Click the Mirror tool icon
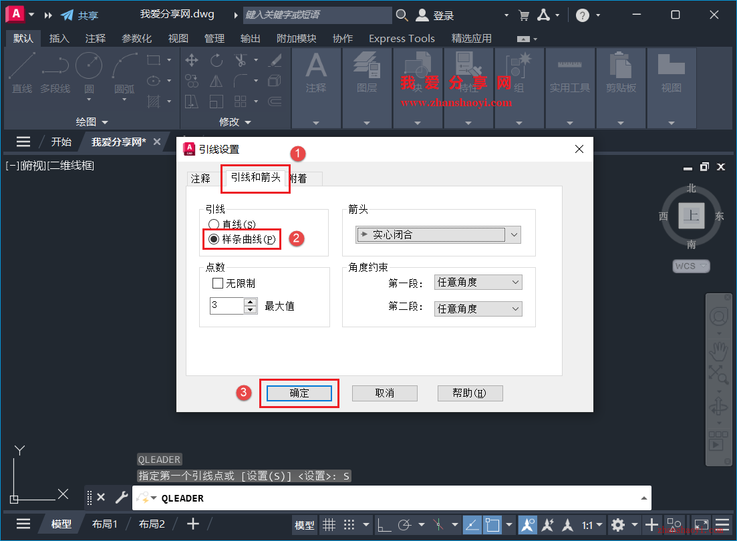Viewport: 737px width, 541px height. pyautogui.click(x=216, y=81)
